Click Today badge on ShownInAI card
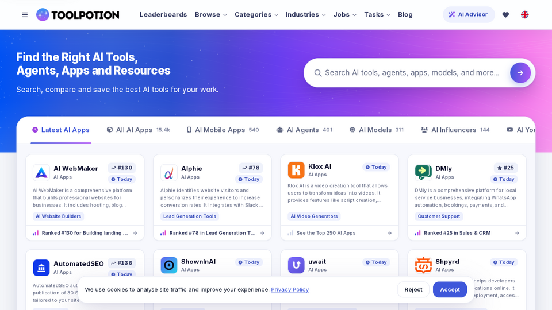Viewport: 552px width, 310px height. (x=249, y=262)
